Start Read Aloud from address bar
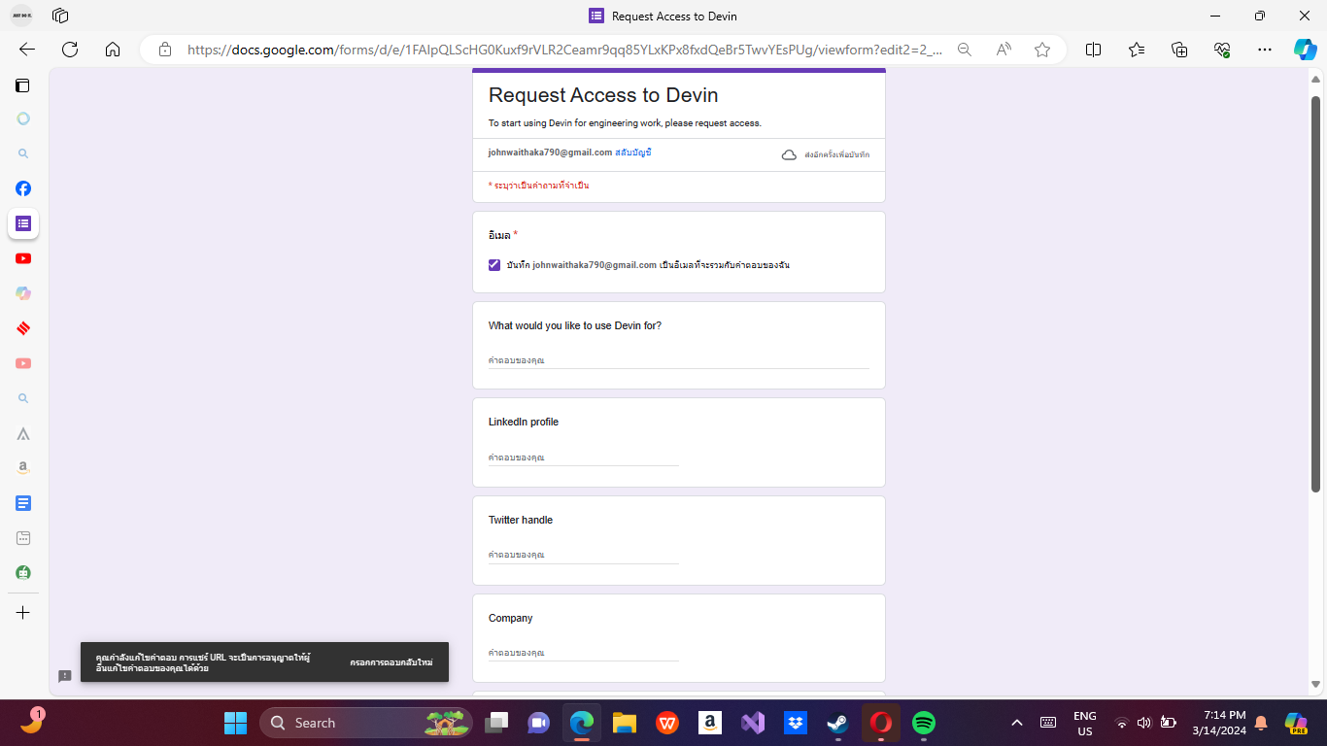The image size is (1327, 746). 1004,50
